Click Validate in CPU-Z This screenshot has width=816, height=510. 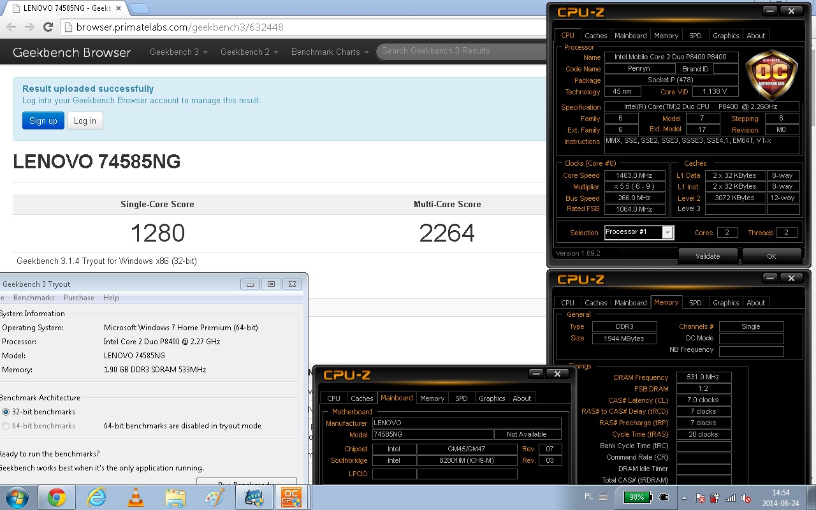point(708,256)
